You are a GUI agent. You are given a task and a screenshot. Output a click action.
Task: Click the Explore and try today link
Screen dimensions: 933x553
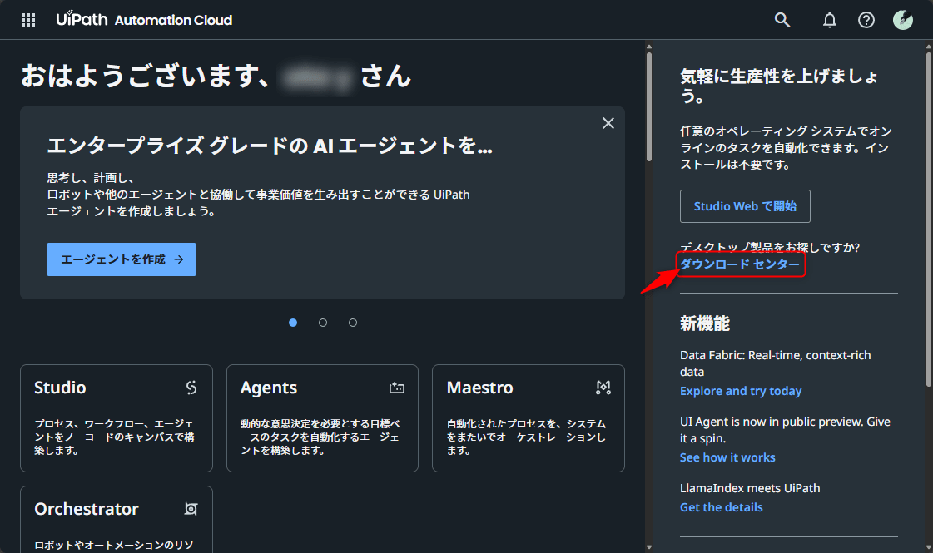click(740, 390)
